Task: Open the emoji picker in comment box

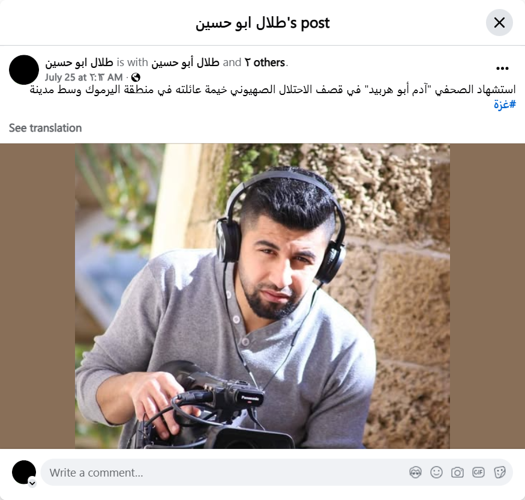Action: point(436,472)
